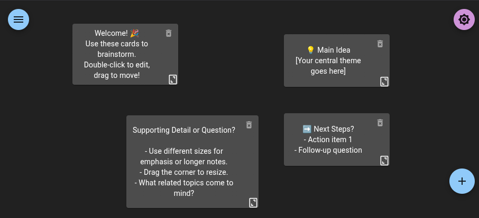Screen dimensions: 479x218
Task: Click the Main Idea card resize handle
Action: (384, 82)
